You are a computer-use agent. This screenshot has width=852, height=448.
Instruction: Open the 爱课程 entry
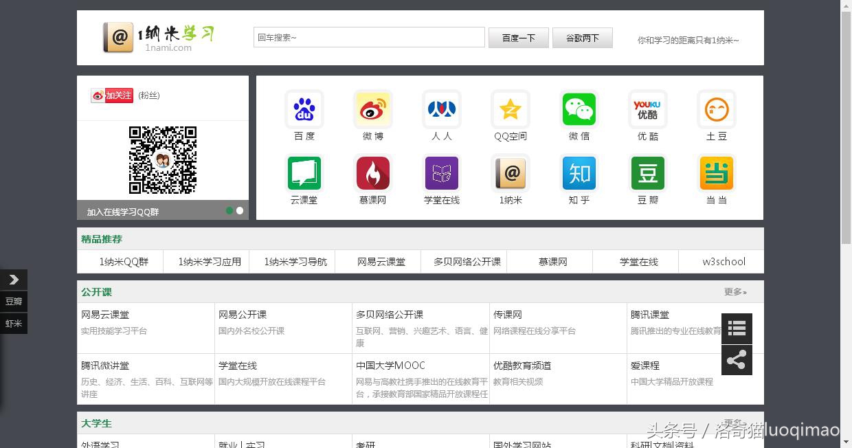pos(645,366)
